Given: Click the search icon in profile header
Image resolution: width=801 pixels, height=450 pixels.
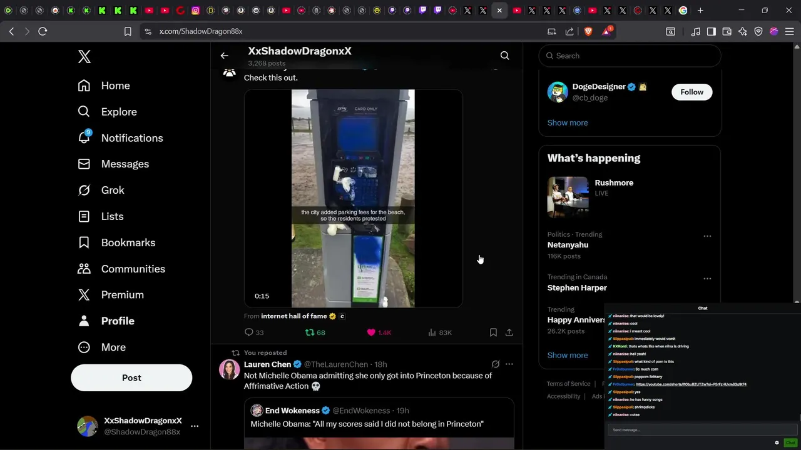Looking at the screenshot, I should [504, 56].
